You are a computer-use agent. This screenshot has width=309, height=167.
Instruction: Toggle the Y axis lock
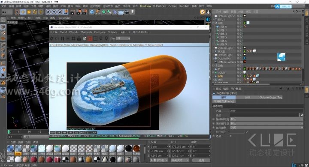tap(54, 12)
